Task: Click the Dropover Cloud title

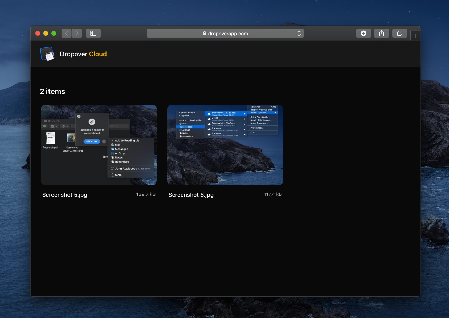Action: (x=83, y=54)
